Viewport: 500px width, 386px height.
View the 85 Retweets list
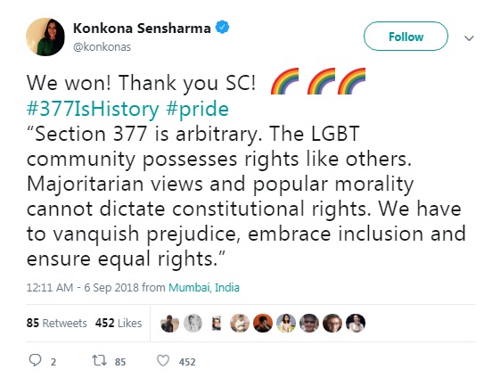coord(57,324)
